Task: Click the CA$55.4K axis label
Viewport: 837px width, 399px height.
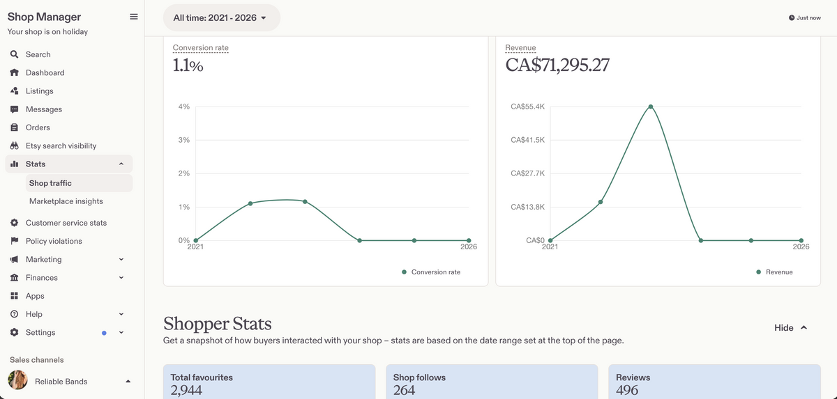Action: (x=528, y=107)
